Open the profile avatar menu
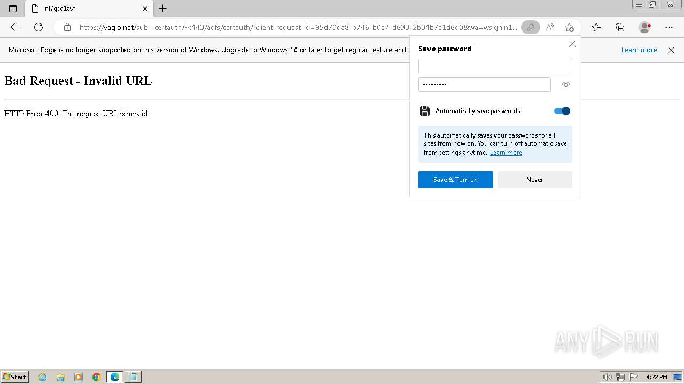 645,27
